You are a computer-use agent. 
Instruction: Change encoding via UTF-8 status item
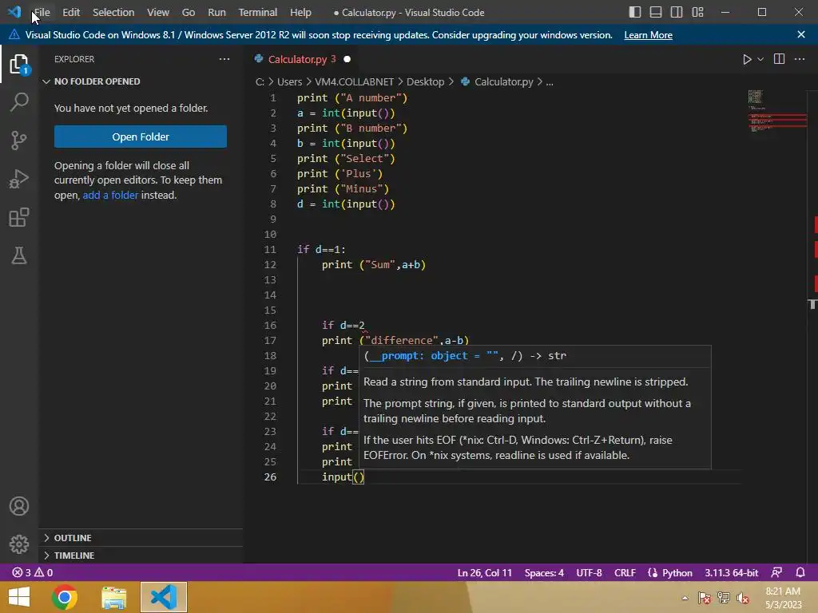point(589,572)
